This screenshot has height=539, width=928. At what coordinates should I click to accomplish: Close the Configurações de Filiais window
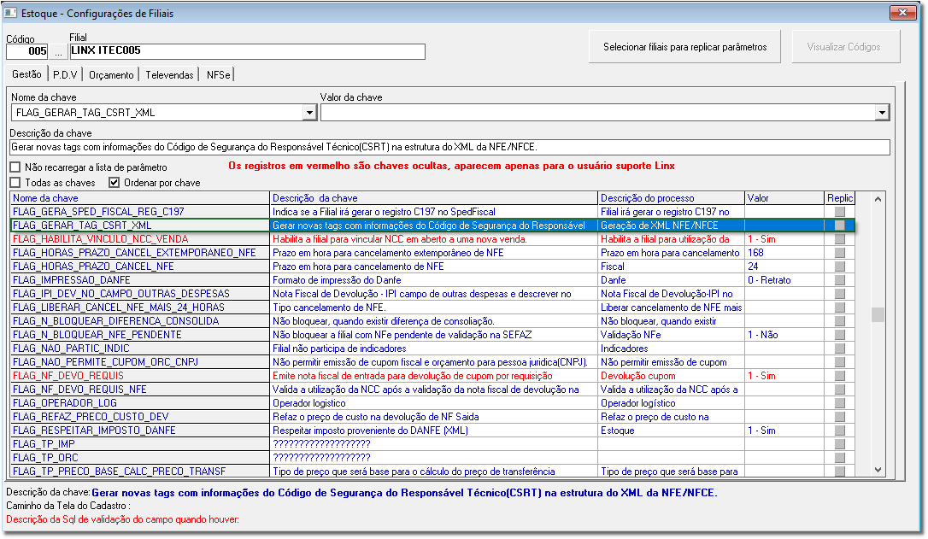click(x=903, y=13)
